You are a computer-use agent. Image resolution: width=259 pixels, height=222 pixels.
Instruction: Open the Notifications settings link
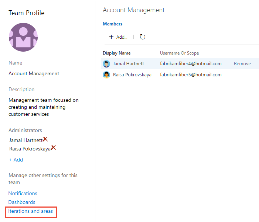coord(23,193)
